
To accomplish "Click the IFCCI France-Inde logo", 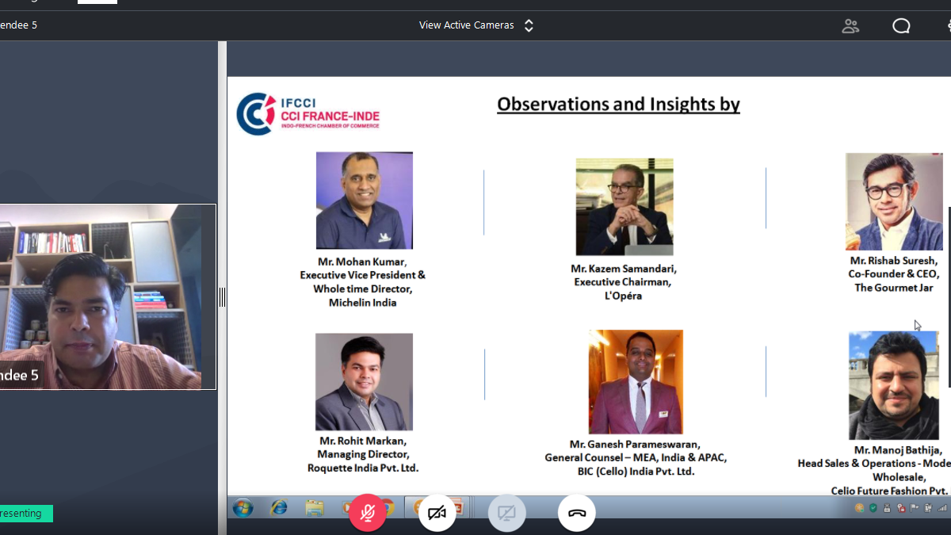I will [308, 113].
